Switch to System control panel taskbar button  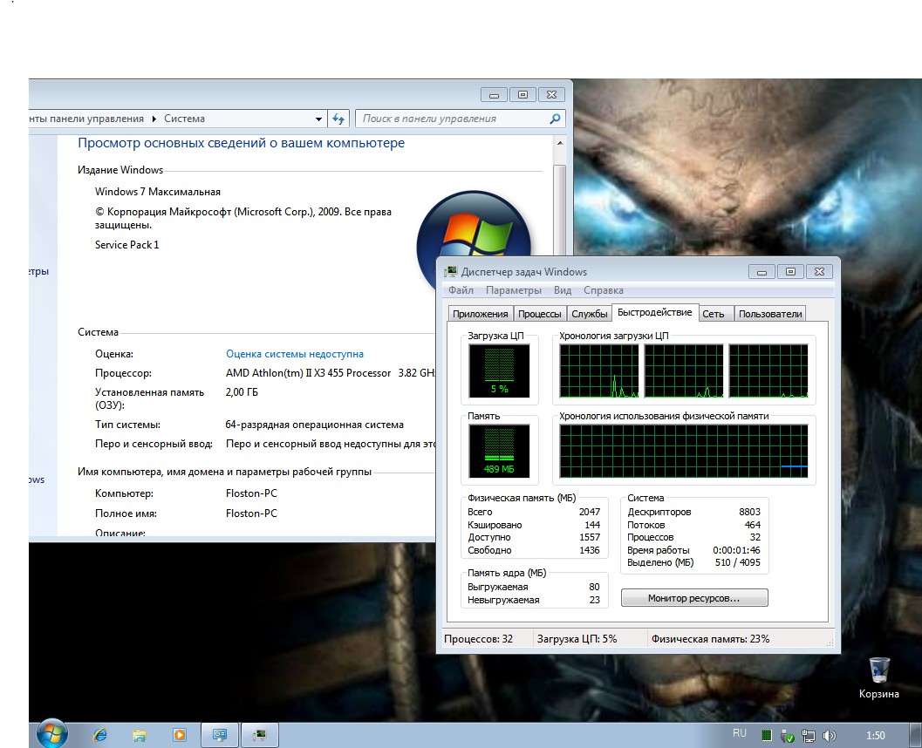tap(220, 735)
